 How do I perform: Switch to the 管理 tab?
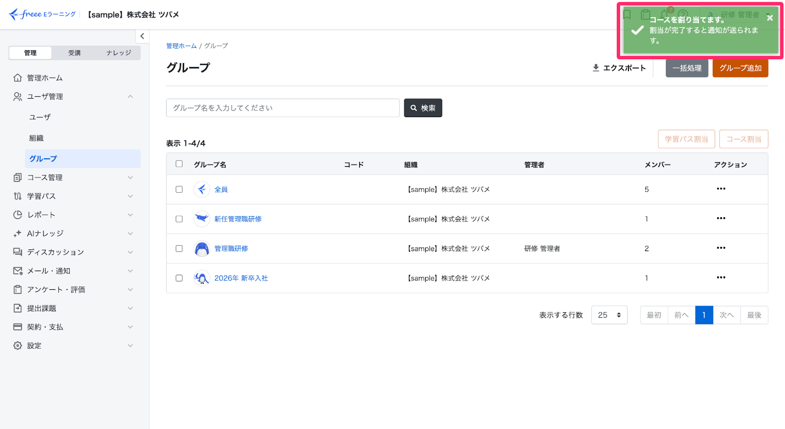coord(30,53)
